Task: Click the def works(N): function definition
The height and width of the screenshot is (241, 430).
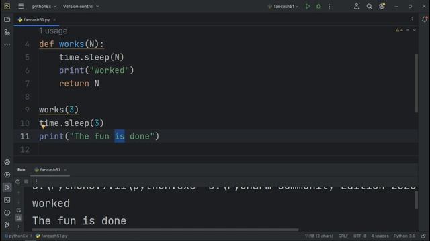Action: tap(71, 44)
